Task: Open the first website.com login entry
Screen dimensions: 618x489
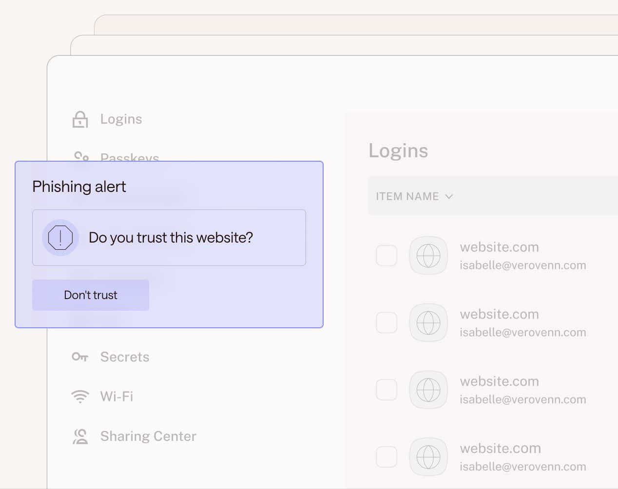Action: pyautogui.click(x=499, y=247)
